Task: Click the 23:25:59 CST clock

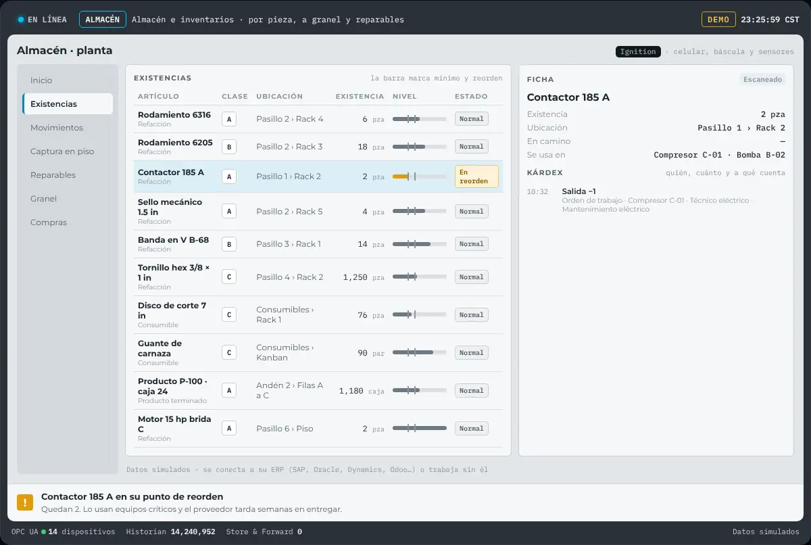Action: [x=770, y=20]
